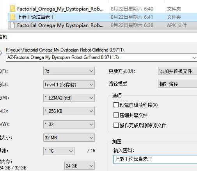197x171 pixels.
Task: Click the / 16 threads total text
Action: (91, 151)
